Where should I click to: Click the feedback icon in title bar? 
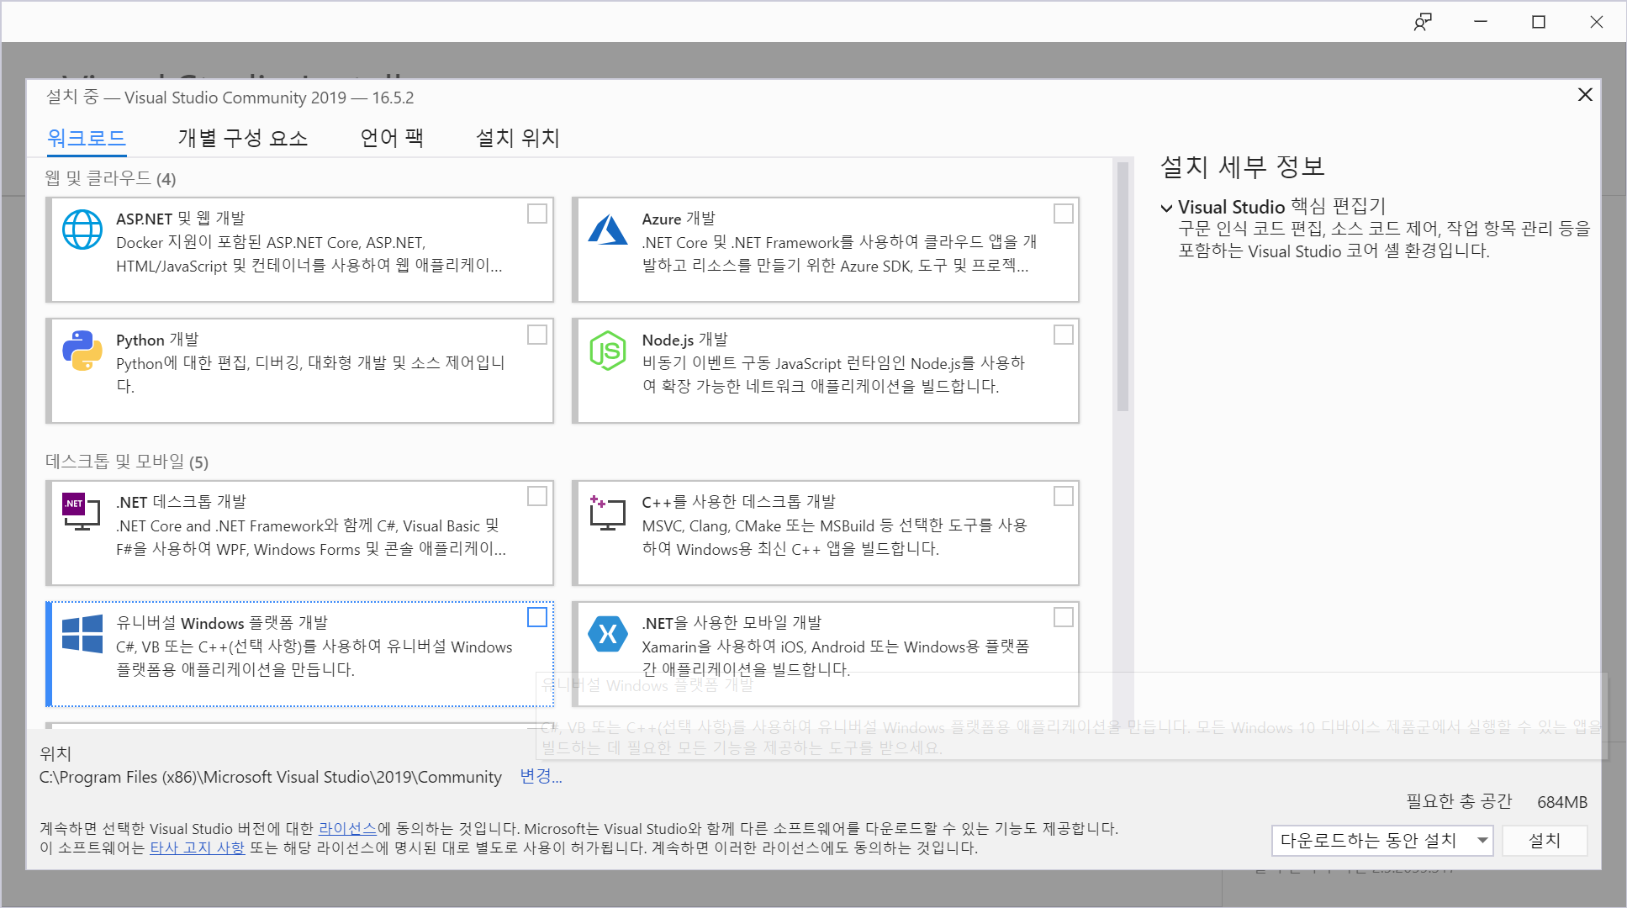[1422, 22]
